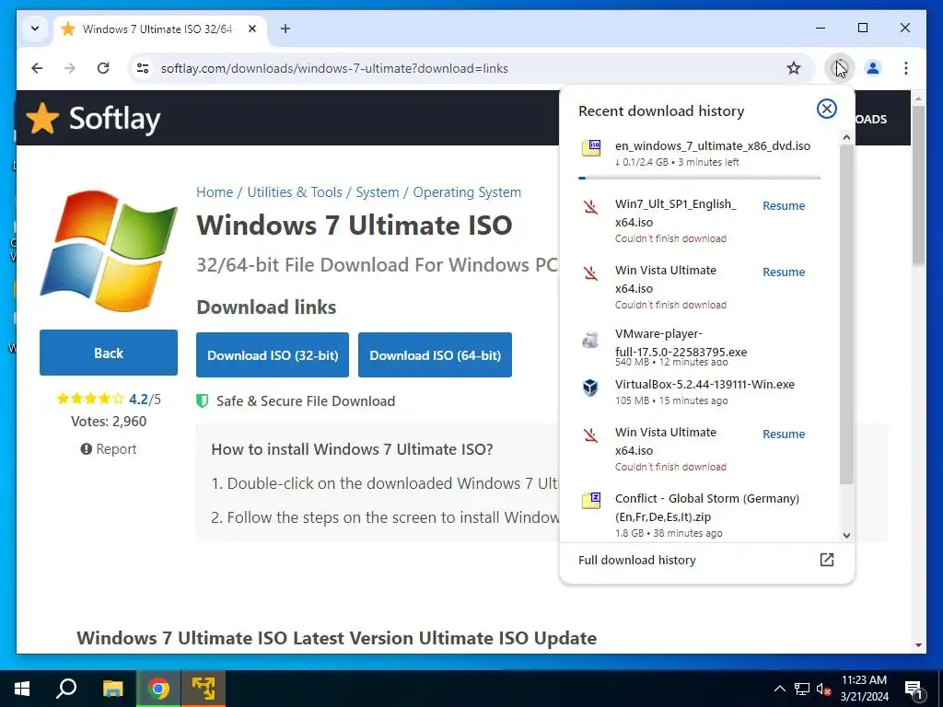Image resolution: width=943 pixels, height=707 pixels.
Task: Click the star rating row
Action: [x=90, y=399]
